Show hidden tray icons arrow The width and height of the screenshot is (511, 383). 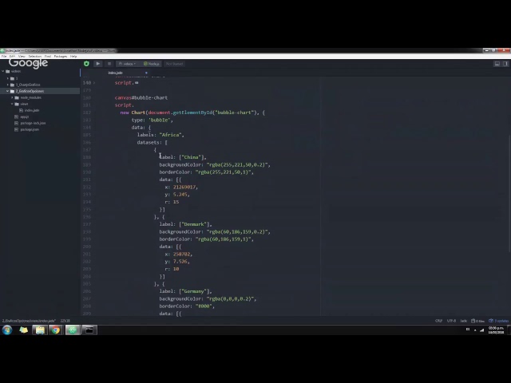pos(475,330)
